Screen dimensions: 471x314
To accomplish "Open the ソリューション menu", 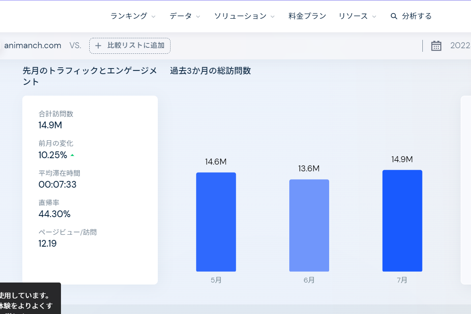I will coord(240,16).
